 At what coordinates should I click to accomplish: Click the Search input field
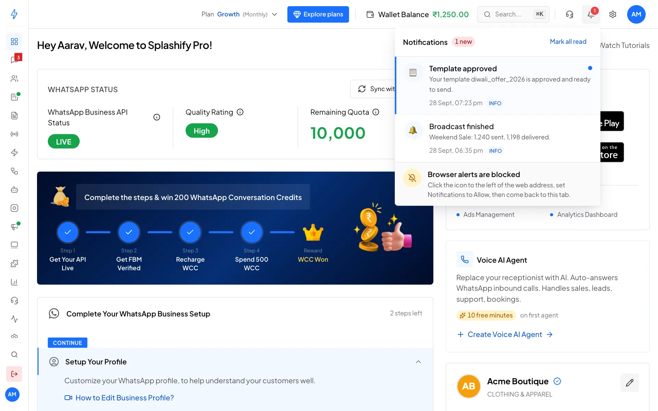tap(513, 14)
